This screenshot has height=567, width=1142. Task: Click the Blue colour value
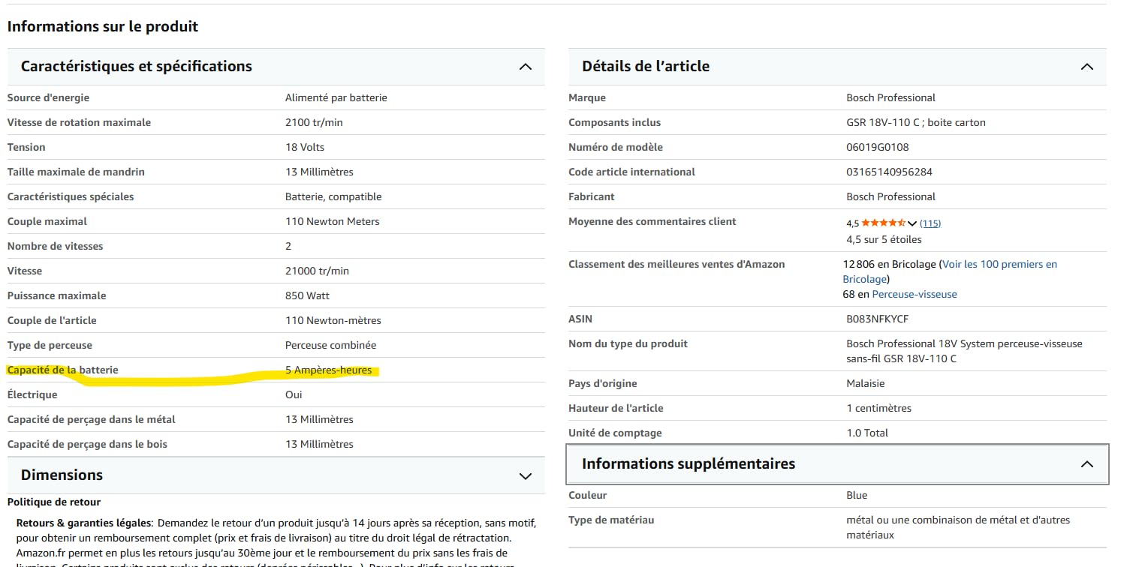(x=857, y=496)
